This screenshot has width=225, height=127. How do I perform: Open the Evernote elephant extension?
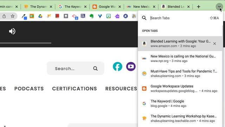click(91, 16)
